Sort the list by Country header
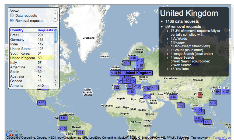234x140 pixels. coord(17,30)
